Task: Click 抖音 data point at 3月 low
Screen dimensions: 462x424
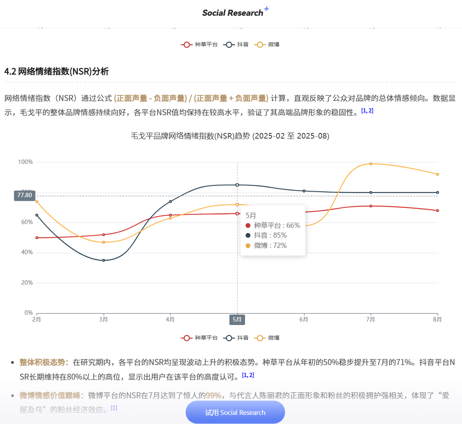Action: (103, 260)
